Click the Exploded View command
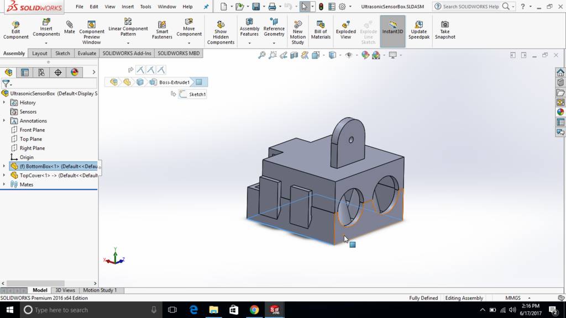 tap(345, 30)
